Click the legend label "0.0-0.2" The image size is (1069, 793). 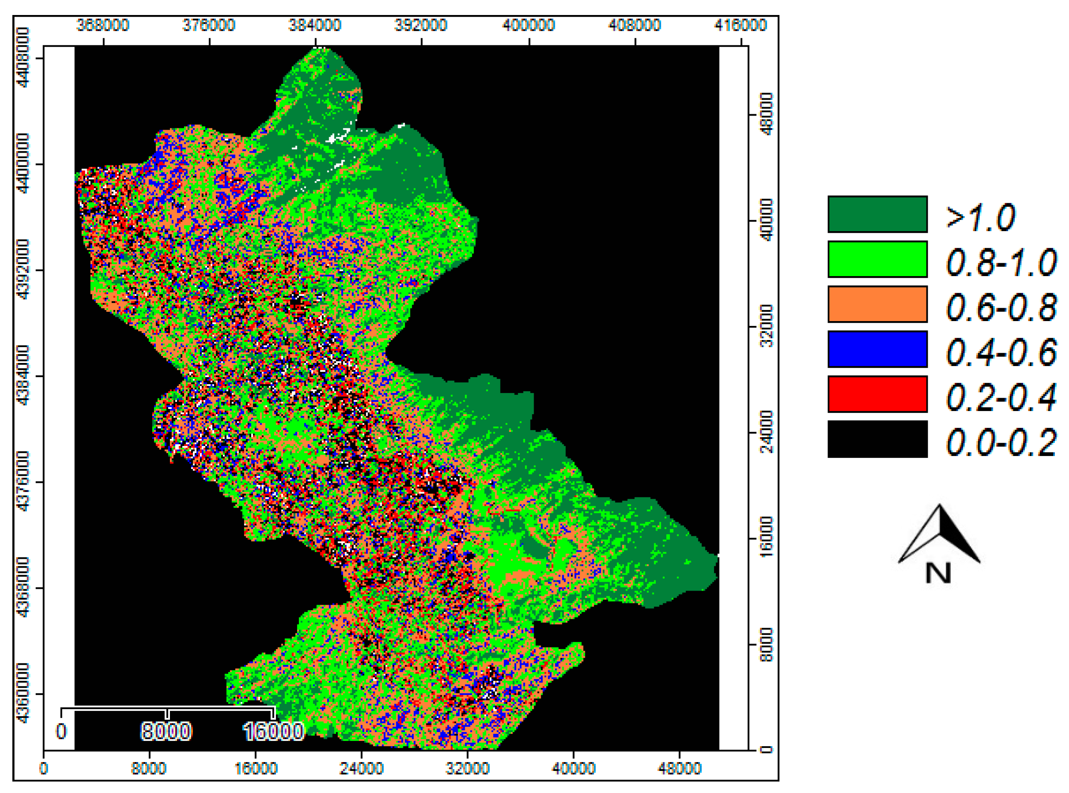click(x=1001, y=442)
